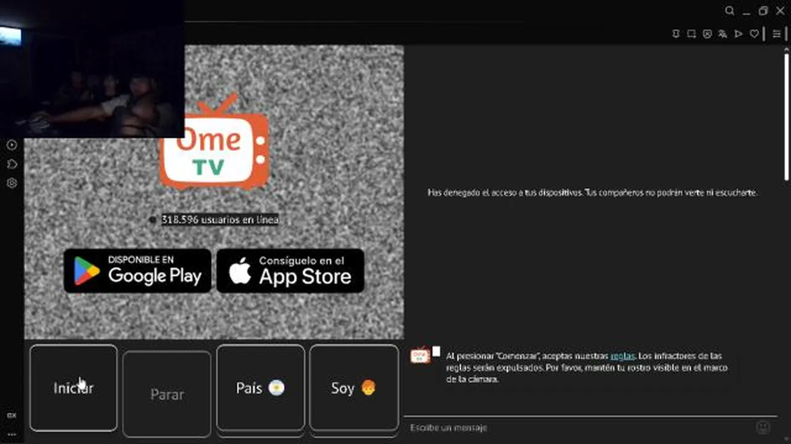The height and width of the screenshot is (444, 791).
Task: Click the 'Has denegado el acceso' notice
Action: (593, 192)
